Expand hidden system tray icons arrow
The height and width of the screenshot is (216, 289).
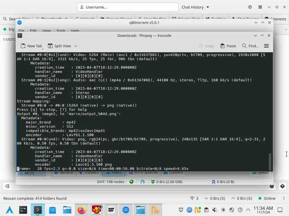pos(248,210)
